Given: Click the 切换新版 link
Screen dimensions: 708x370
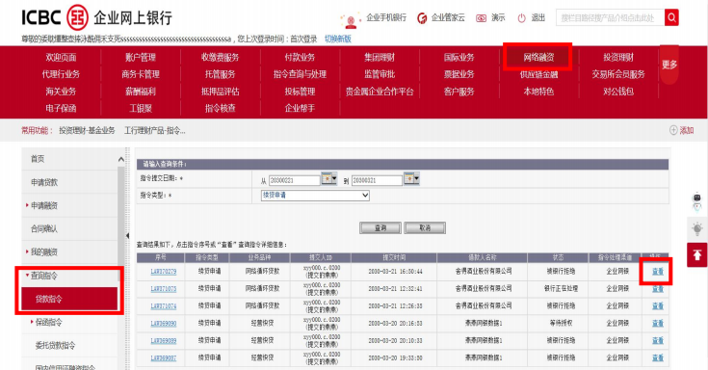Looking at the screenshot, I should pyautogui.click(x=338, y=39).
